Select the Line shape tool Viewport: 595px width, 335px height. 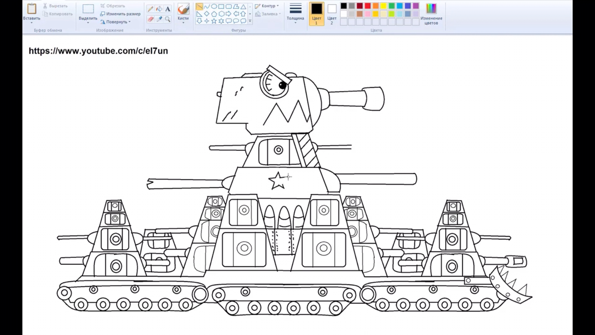click(200, 6)
